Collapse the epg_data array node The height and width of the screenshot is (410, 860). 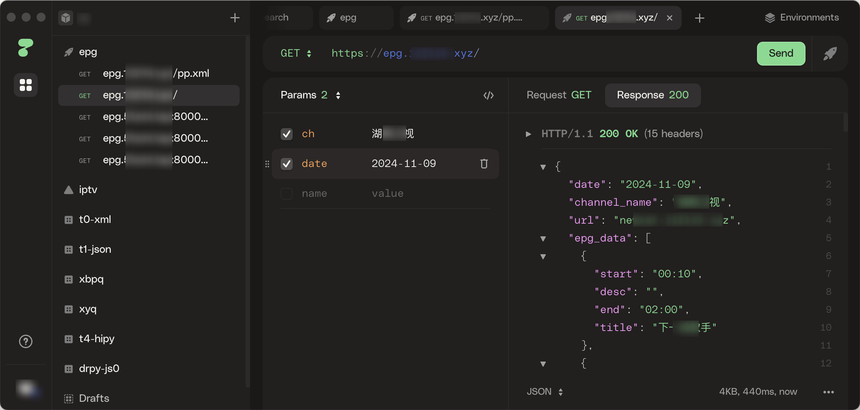543,239
